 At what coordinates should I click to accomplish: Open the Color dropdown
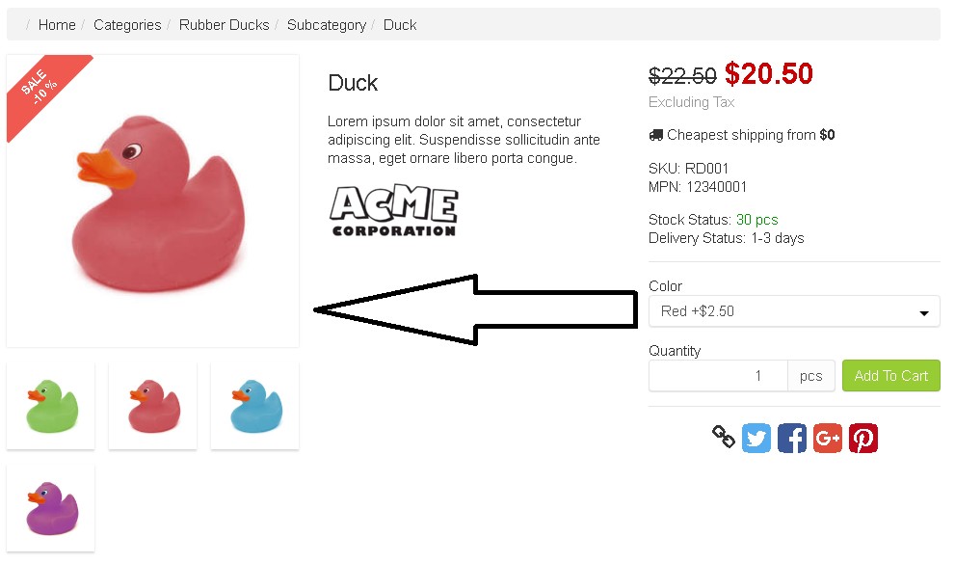click(x=794, y=311)
